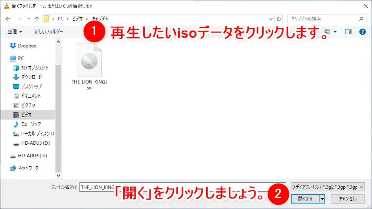This screenshot has height=209, width=372.
Task: Go up one folder level
Action: (37, 19)
